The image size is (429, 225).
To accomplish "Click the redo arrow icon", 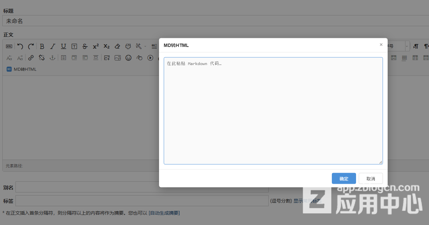I will pyautogui.click(x=31, y=46).
